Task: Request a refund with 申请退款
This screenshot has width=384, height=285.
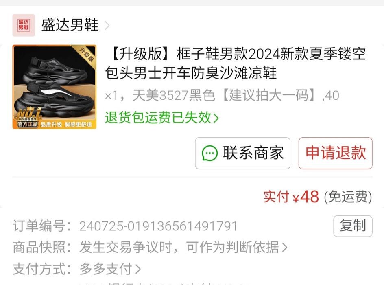Action: 336,153
